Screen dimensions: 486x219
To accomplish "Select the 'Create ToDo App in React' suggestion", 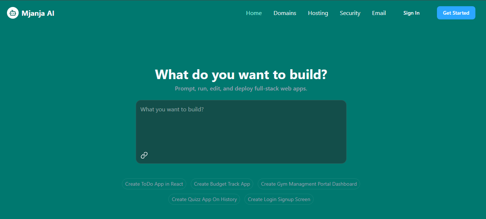I will click(x=154, y=184).
